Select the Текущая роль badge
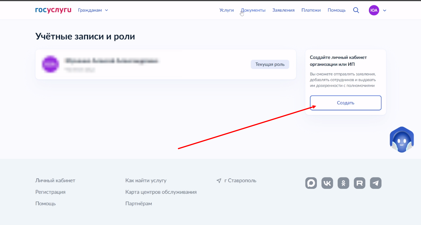This screenshot has height=225, width=421. coord(270,64)
